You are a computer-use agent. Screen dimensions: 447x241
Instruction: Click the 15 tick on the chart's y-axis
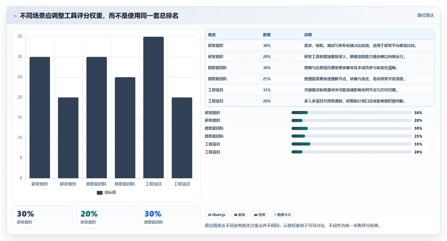[20, 118]
